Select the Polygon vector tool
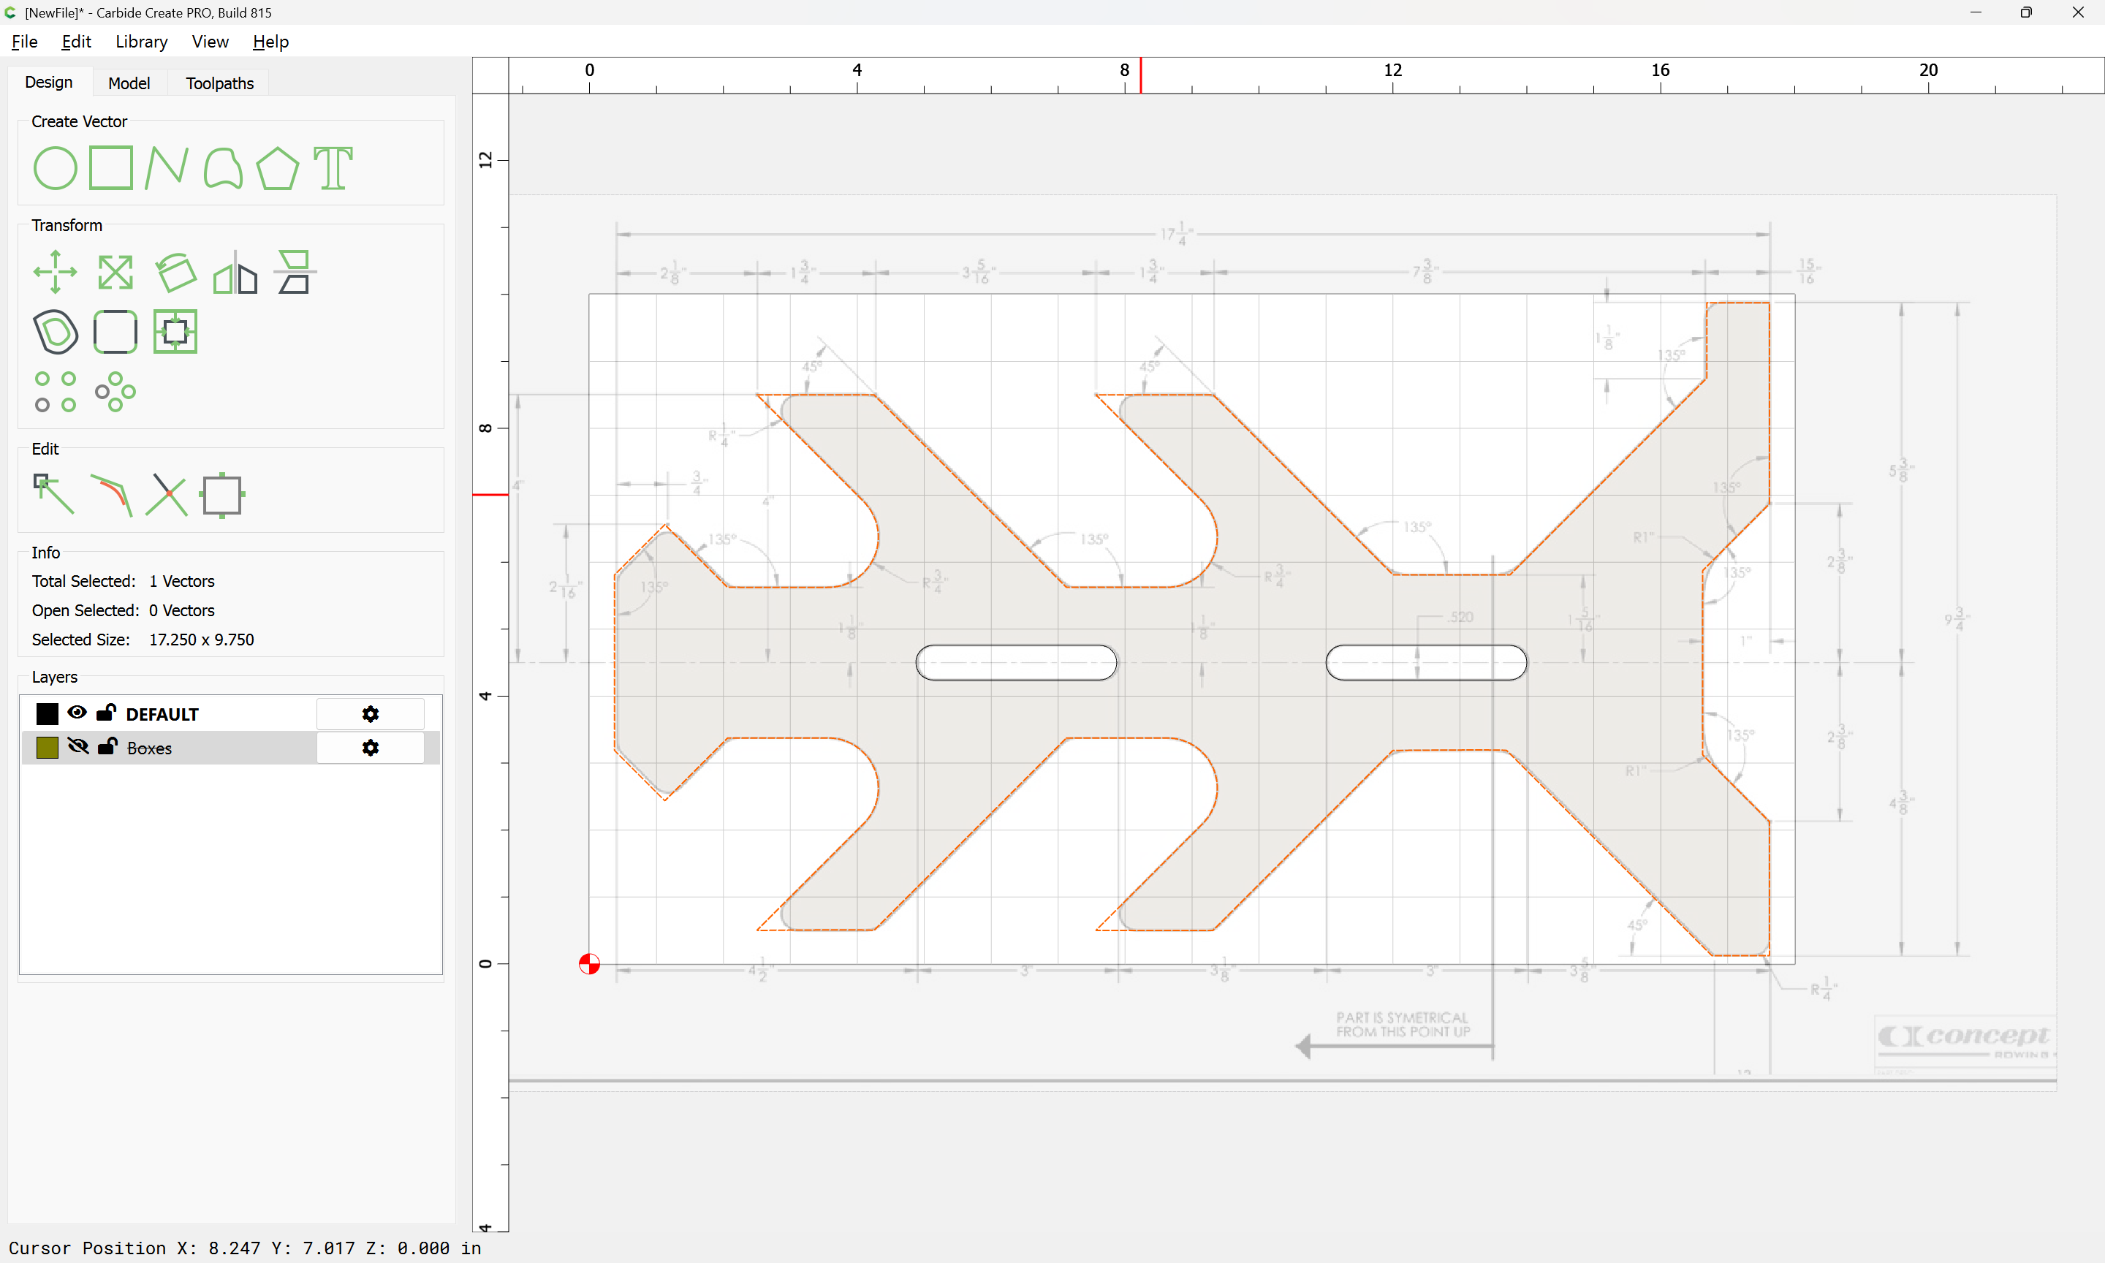The height and width of the screenshot is (1263, 2105). click(277, 167)
